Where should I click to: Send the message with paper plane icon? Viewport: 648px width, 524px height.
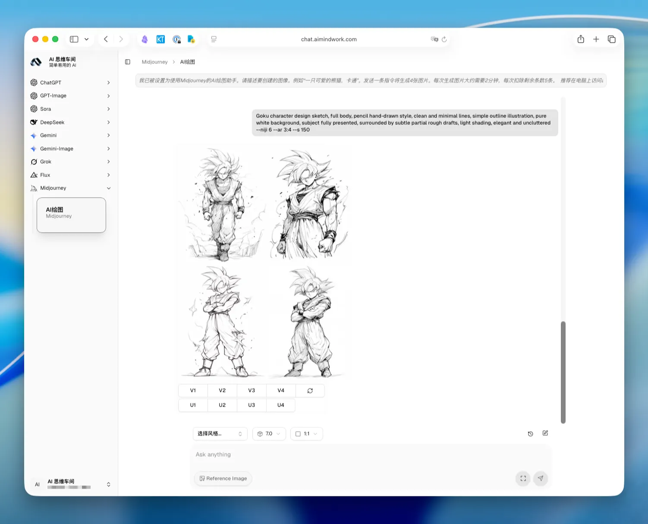(x=541, y=478)
